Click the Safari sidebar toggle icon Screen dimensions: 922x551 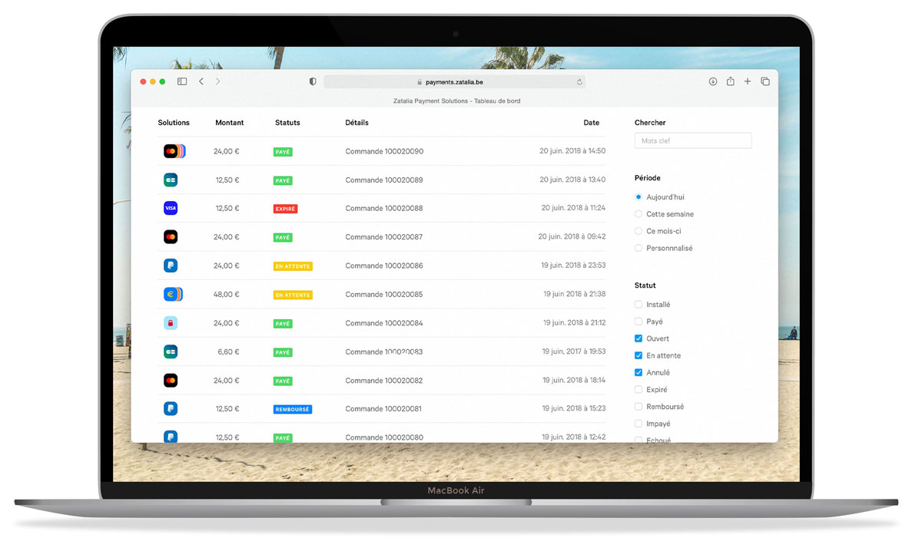point(182,81)
